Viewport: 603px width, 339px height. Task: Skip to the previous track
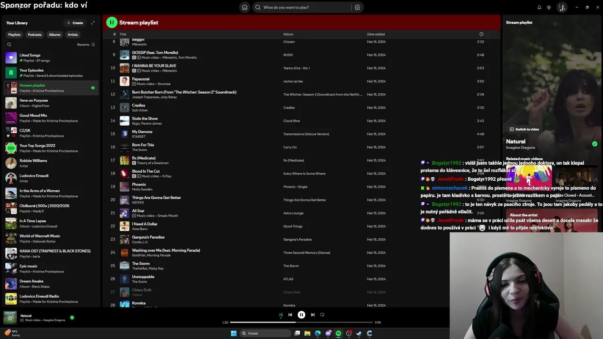(x=290, y=315)
